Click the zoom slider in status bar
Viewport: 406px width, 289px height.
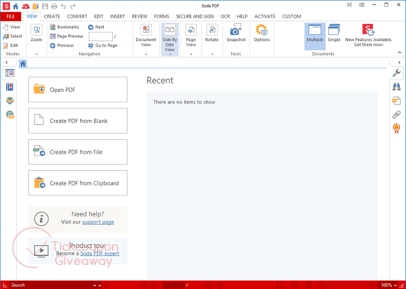tap(346, 285)
